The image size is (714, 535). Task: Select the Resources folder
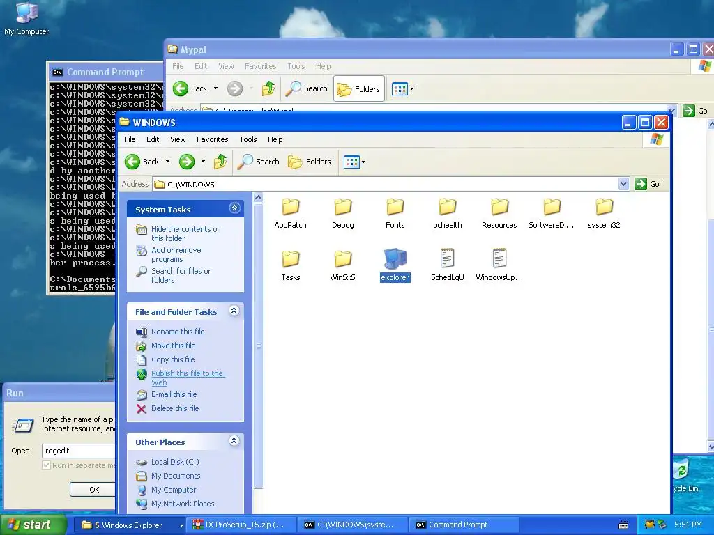499,214
